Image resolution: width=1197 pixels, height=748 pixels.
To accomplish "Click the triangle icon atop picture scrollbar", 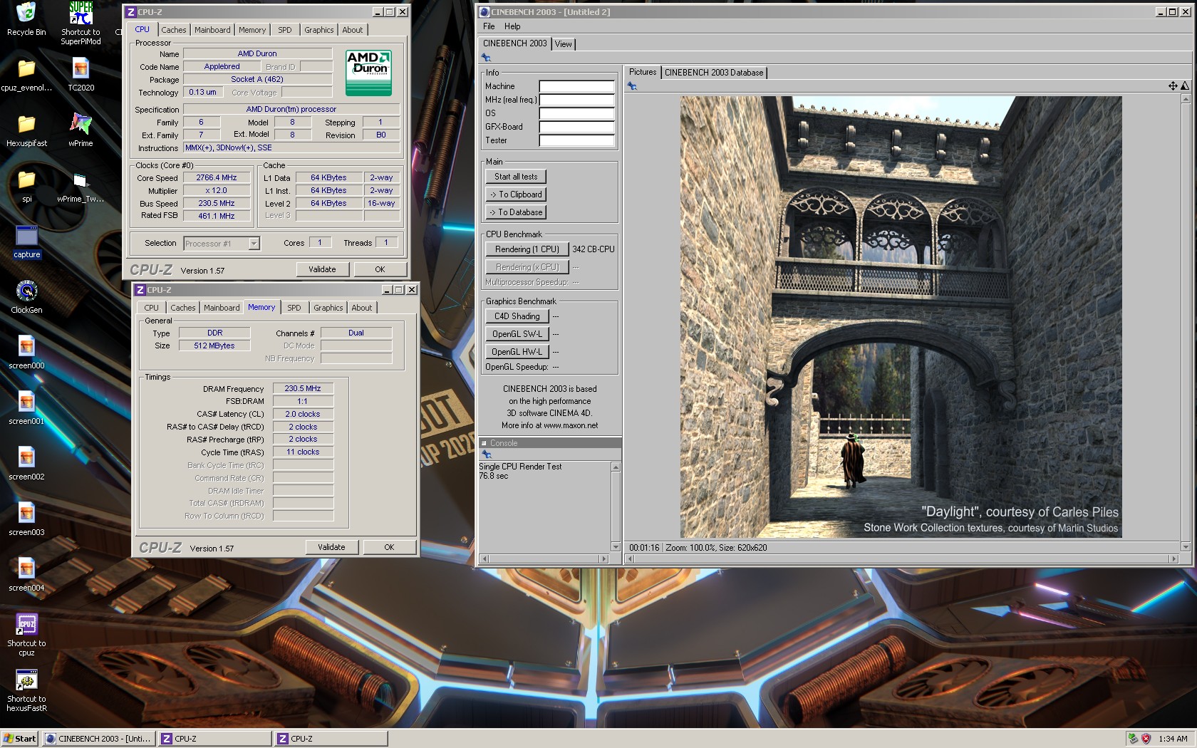I will click(1185, 85).
